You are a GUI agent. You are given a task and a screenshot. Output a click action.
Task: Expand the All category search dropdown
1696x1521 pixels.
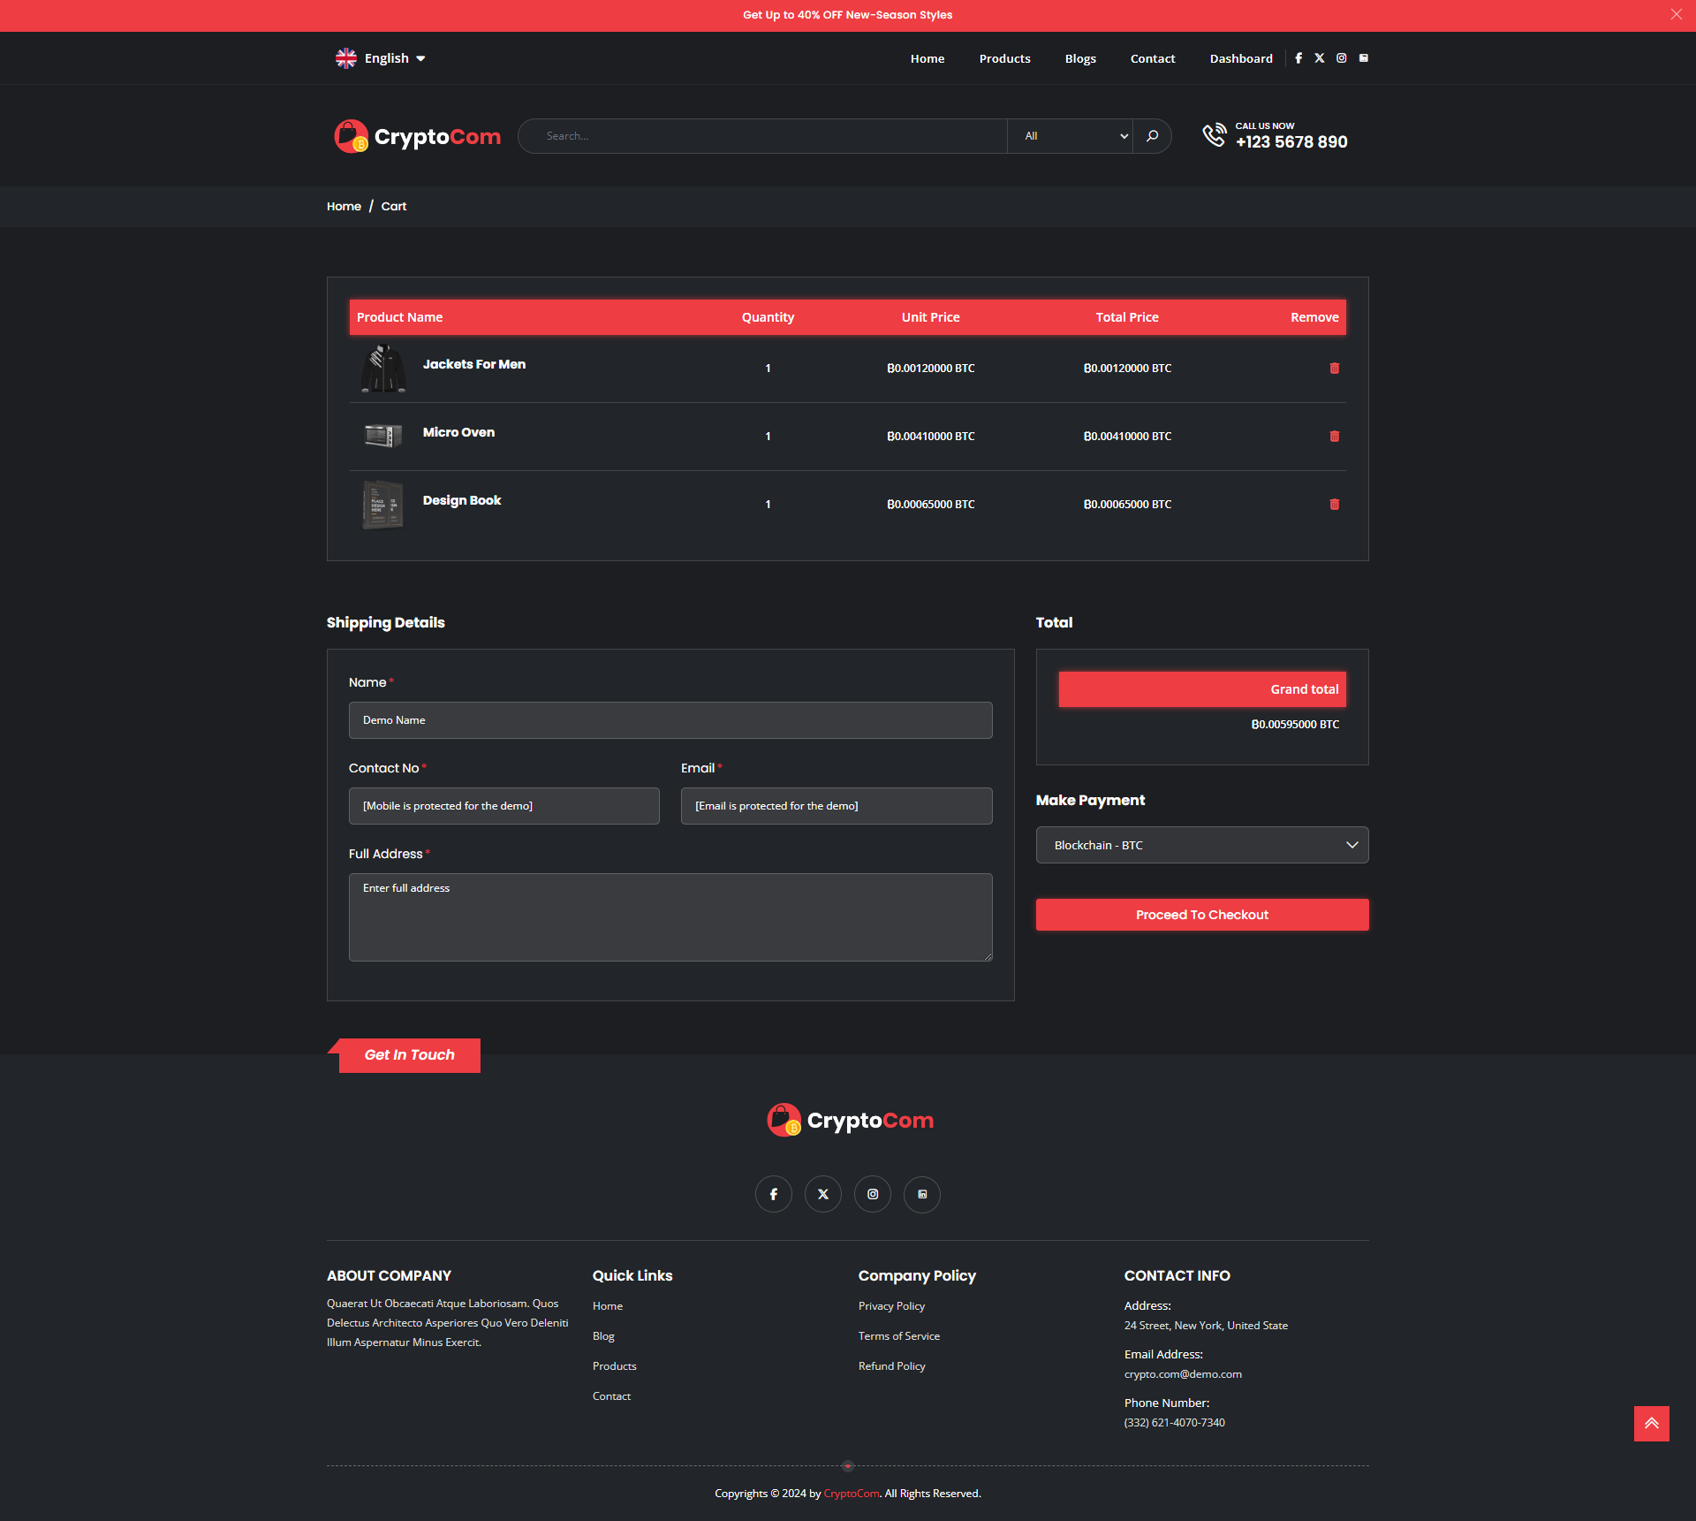(x=1071, y=136)
